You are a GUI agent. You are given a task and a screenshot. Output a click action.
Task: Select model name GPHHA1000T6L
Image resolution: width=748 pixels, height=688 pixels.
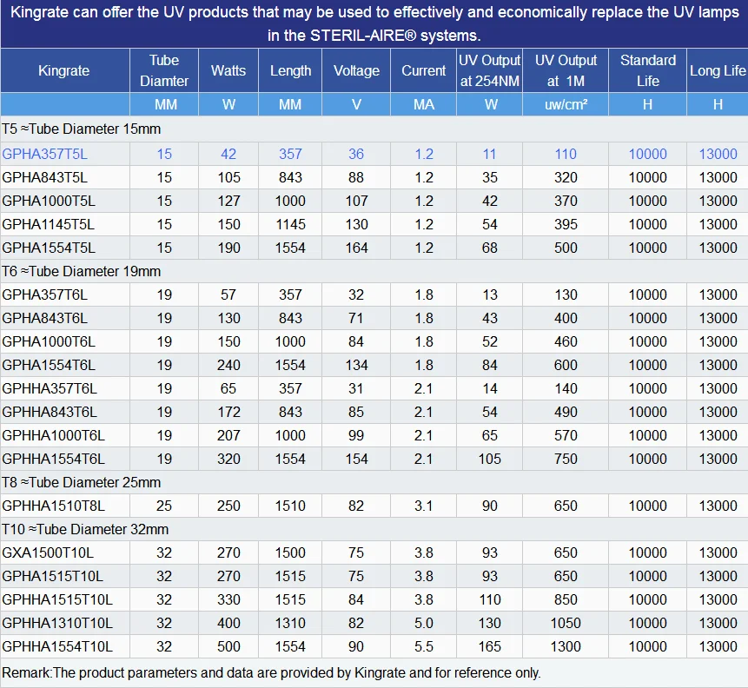[x=53, y=435]
